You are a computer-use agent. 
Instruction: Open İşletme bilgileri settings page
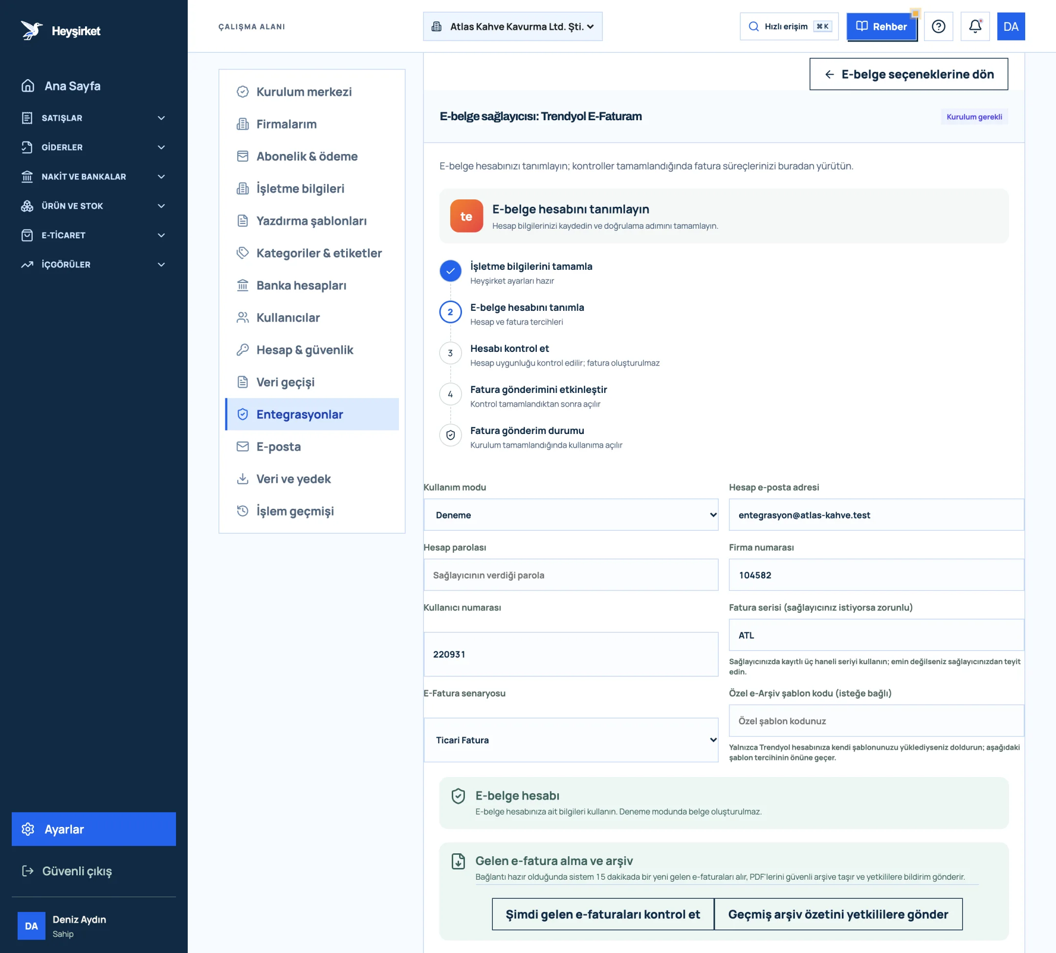[312, 189]
